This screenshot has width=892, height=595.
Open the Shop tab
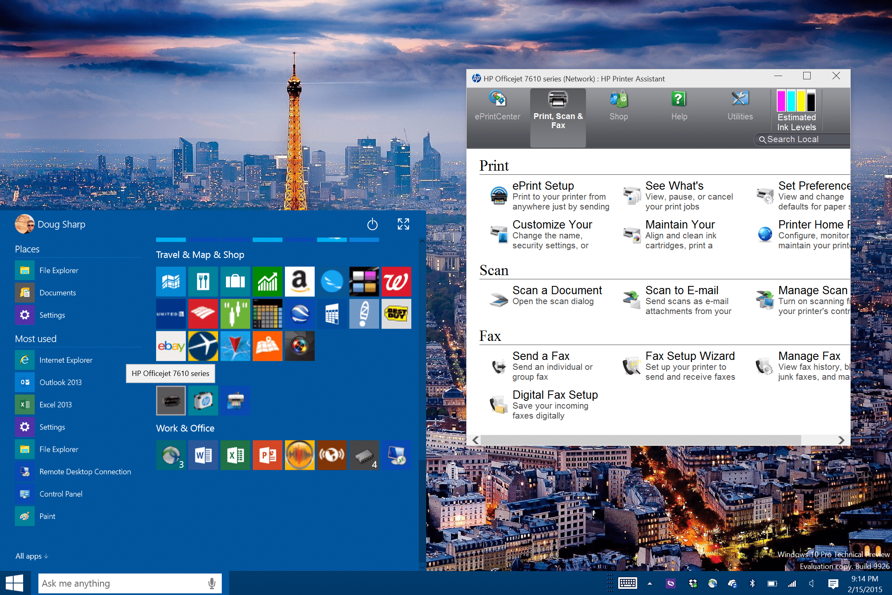[619, 106]
